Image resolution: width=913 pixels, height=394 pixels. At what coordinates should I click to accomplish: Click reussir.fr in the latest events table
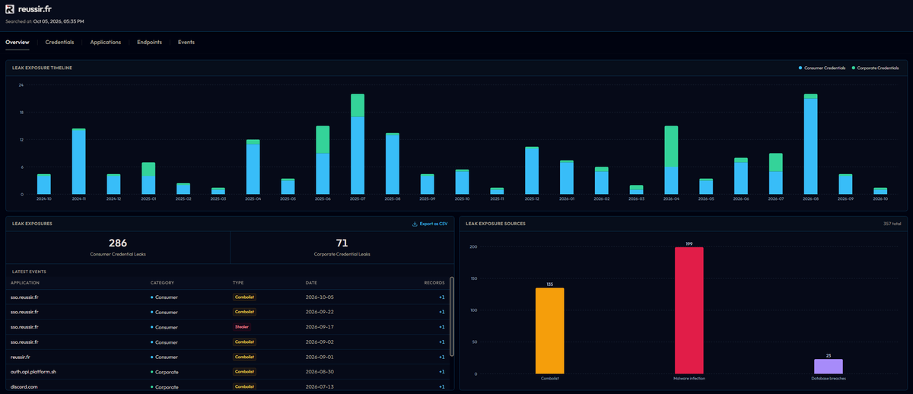pos(21,357)
